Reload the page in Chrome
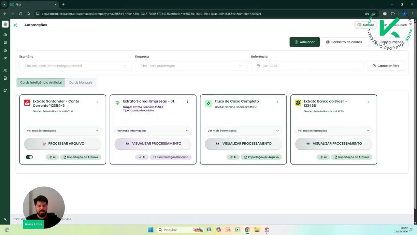 click(x=20, y=14)
